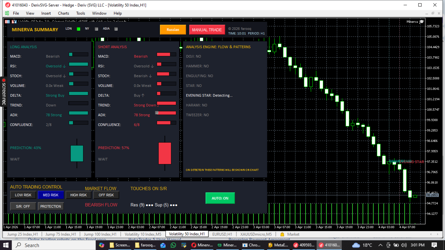The height and width of the screenshot is (250, 445).
Task: Select the HIGH RISK option
Action: pyautogui.click(x=78, y=195)
